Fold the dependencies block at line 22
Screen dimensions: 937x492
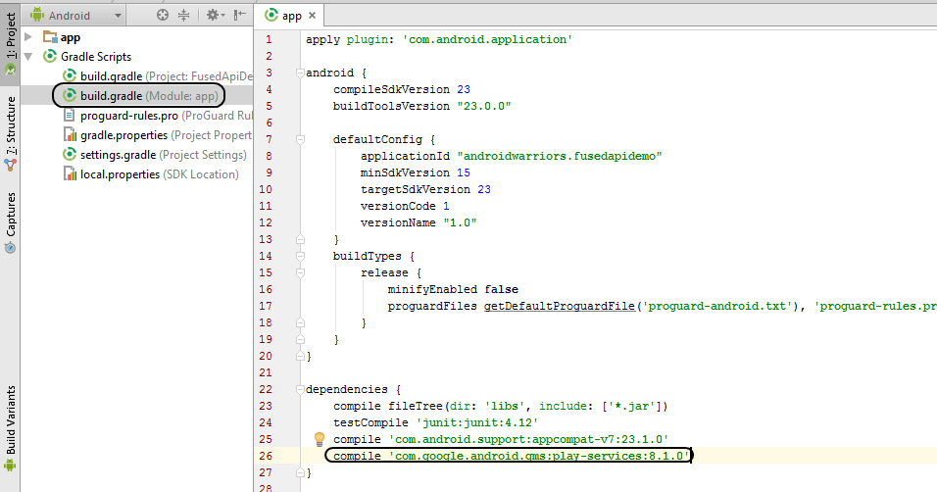coord(300,390)
